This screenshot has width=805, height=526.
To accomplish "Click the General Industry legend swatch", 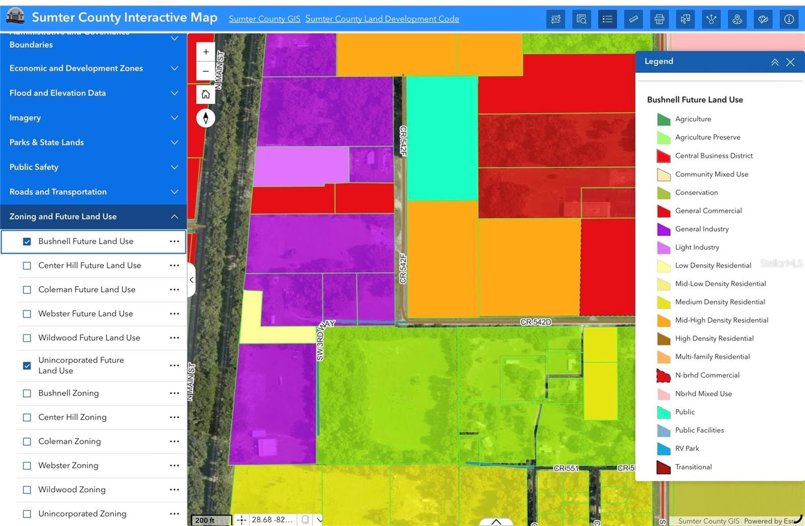I will (x=664, y=229).
